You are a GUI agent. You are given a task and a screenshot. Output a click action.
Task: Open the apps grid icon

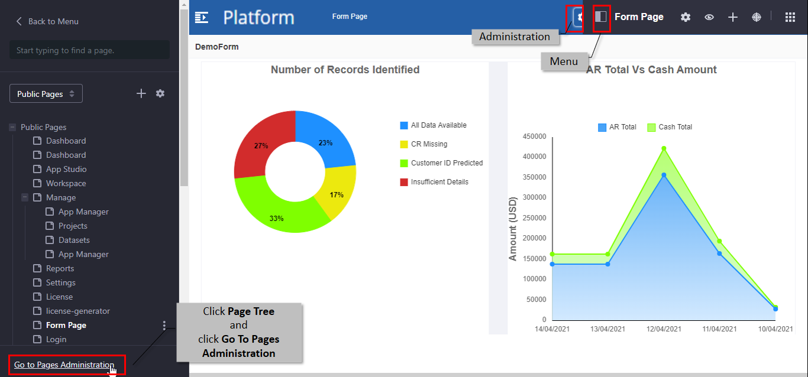coord(790,17)
